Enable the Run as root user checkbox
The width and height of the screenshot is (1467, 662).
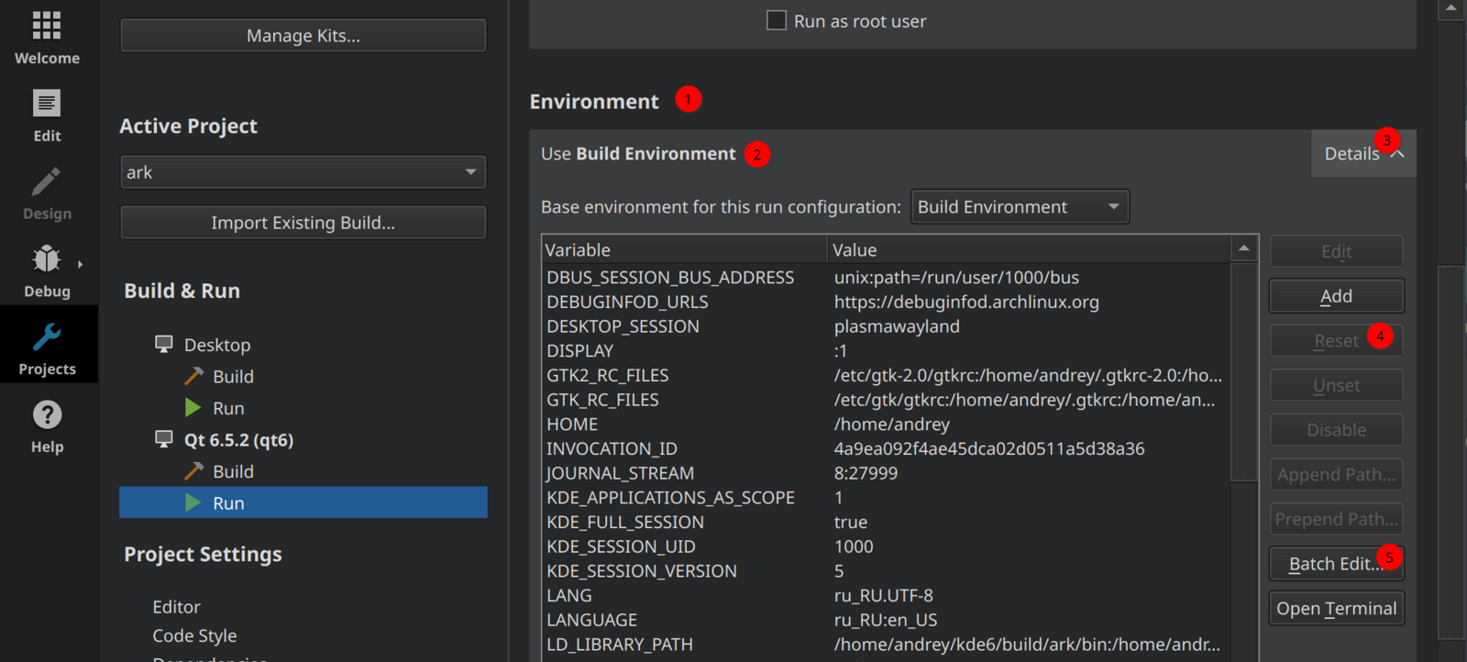pyautogui.click(x=777, y=20)
